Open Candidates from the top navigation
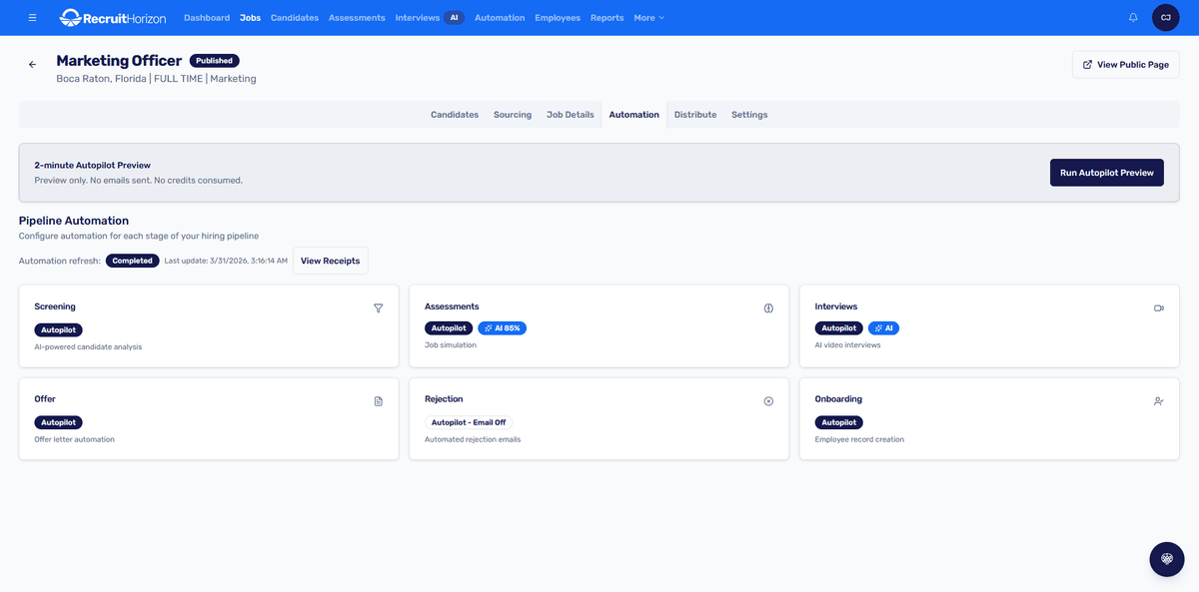The width and height of the screenshot is (1199, 592). point(294,17)
